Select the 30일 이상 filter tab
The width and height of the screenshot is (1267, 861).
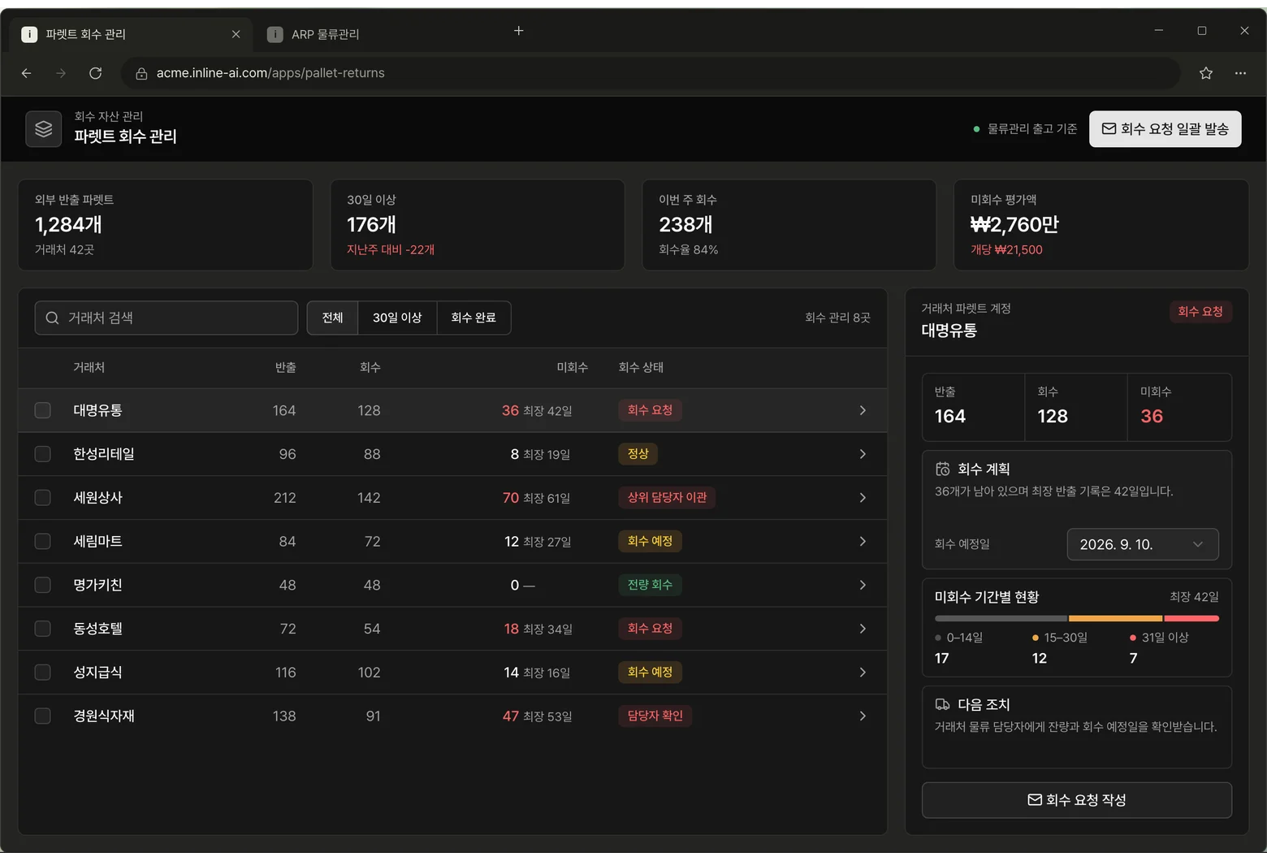click(397, 318)
